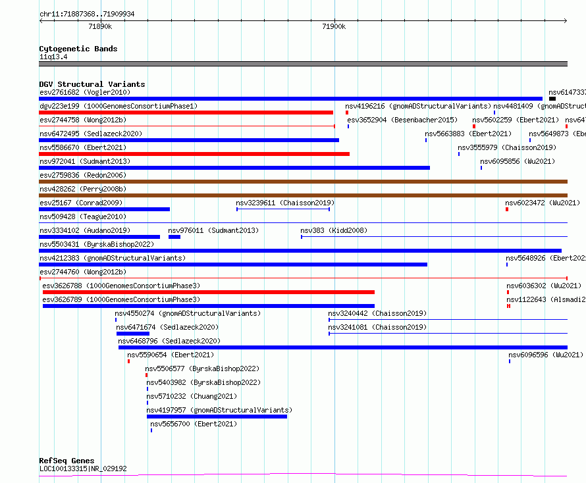
Task: Click the 71900k ruler position label
Action: point(334,26)
